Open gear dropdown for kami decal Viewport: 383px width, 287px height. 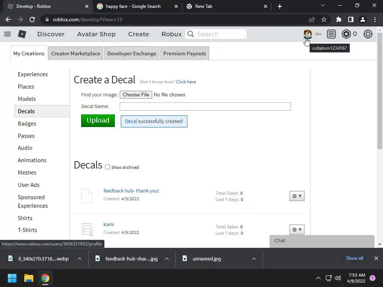pyautogui.click(x=297, y=230)
